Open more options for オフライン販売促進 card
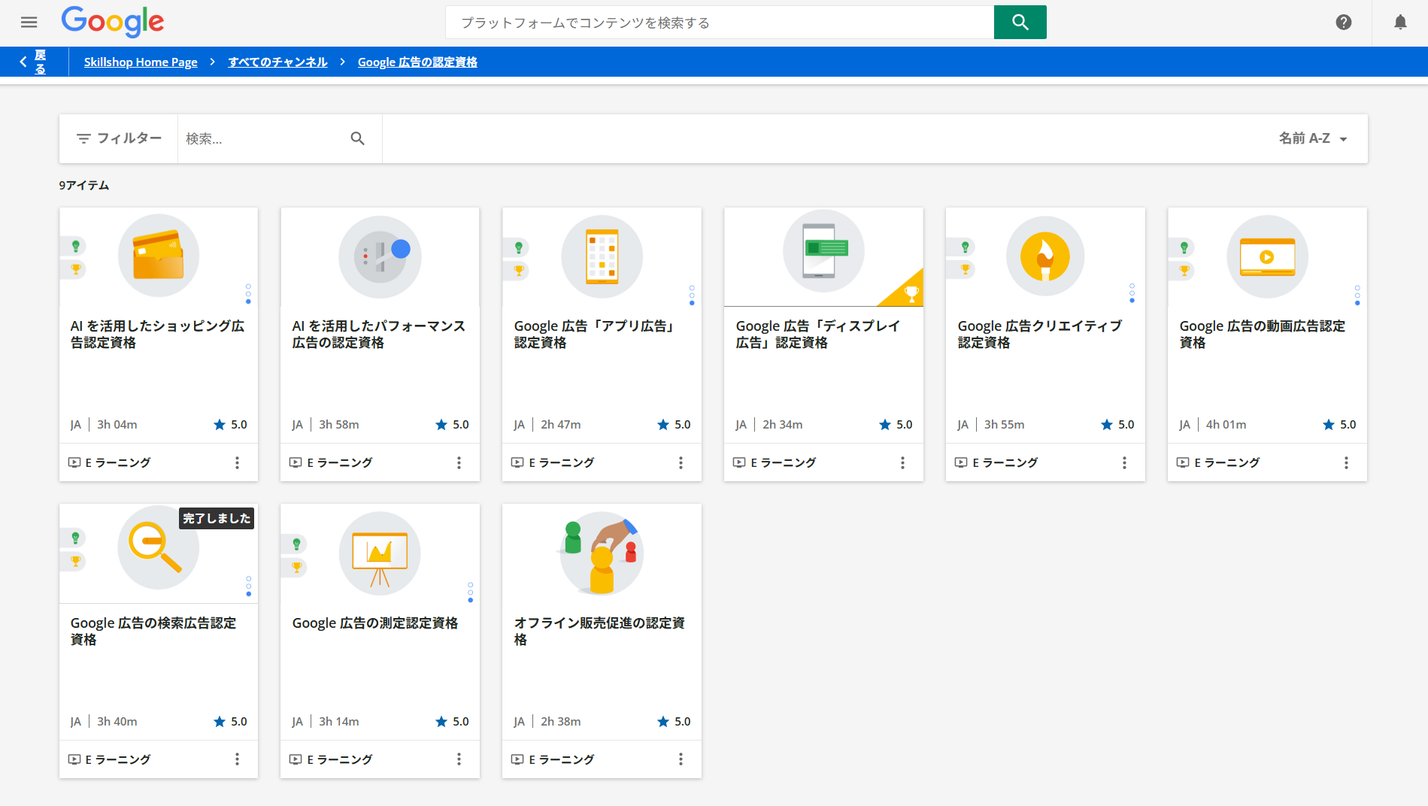 (681, 759)
